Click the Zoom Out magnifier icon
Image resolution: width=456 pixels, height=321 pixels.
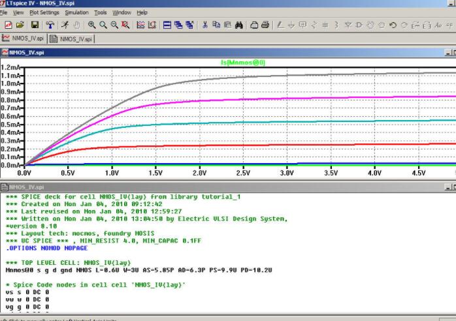coord(114,25)
